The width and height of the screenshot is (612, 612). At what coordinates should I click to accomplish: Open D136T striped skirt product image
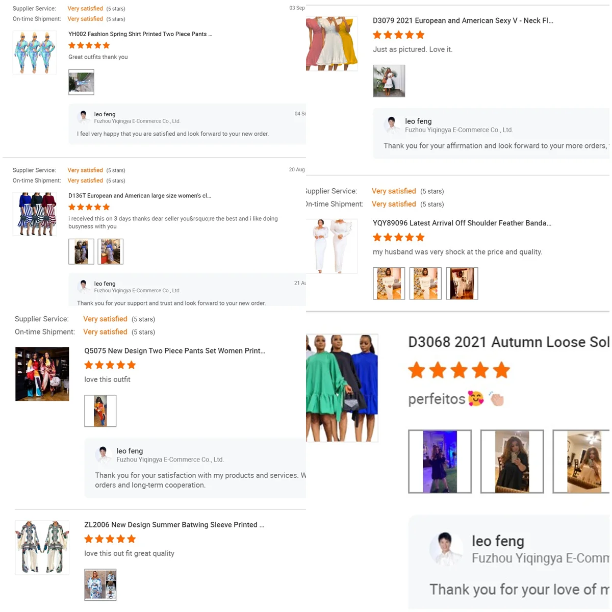coord(35,214)
